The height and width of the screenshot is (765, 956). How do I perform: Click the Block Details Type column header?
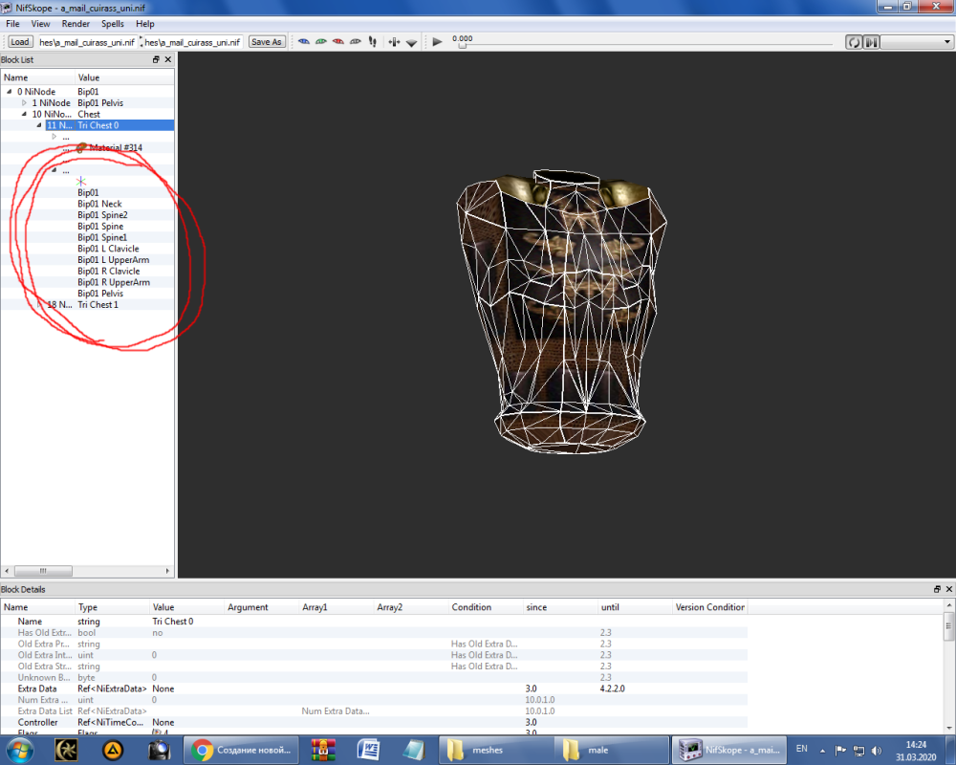click(x=112, y=607)
